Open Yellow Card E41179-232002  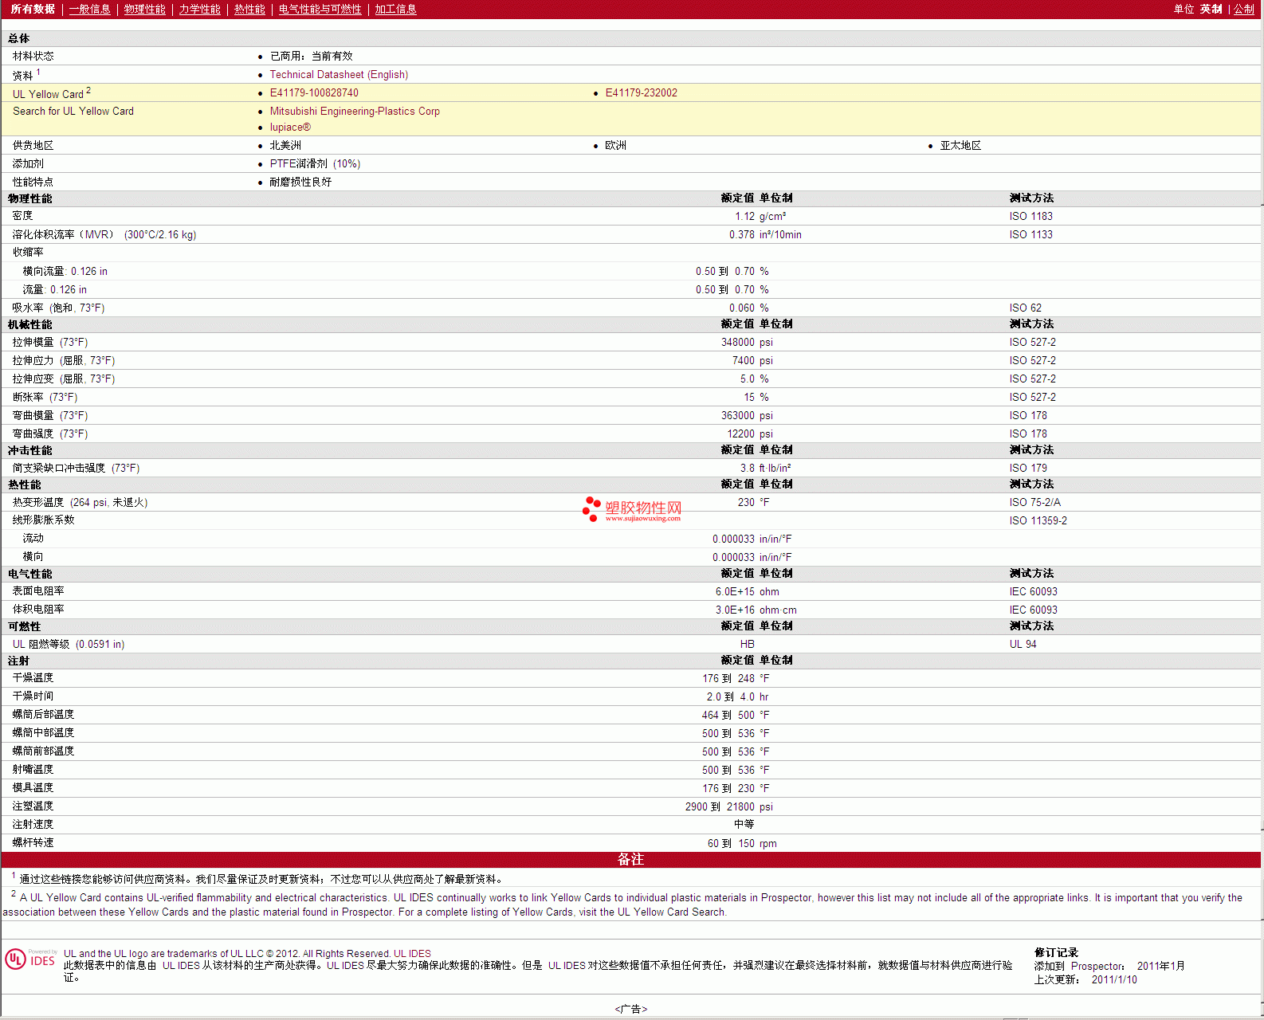[641, 93]
